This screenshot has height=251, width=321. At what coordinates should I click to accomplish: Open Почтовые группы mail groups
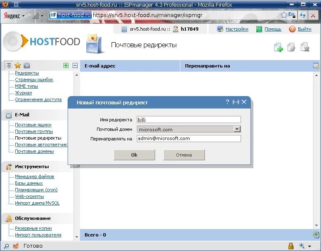click(x=34, y=131)
